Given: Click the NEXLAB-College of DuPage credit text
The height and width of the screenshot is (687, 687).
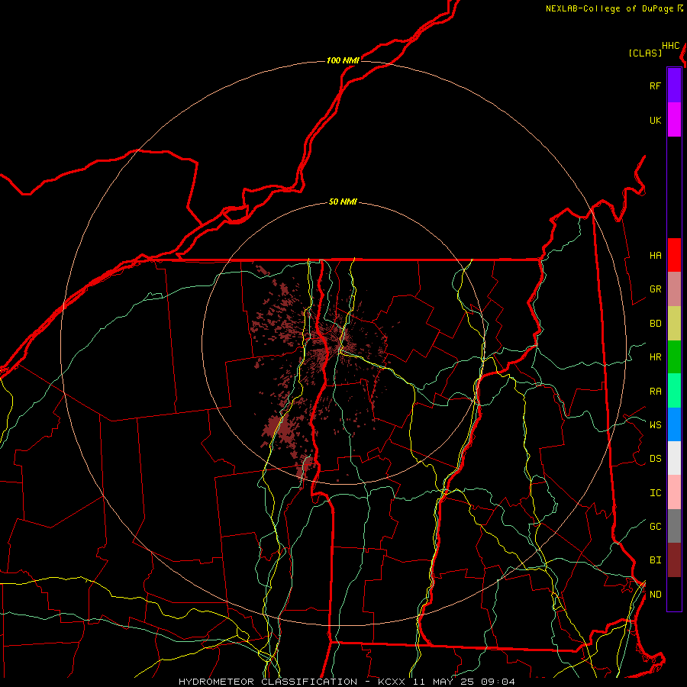Looking at the screenshot, I should click(x=611, y=8).
